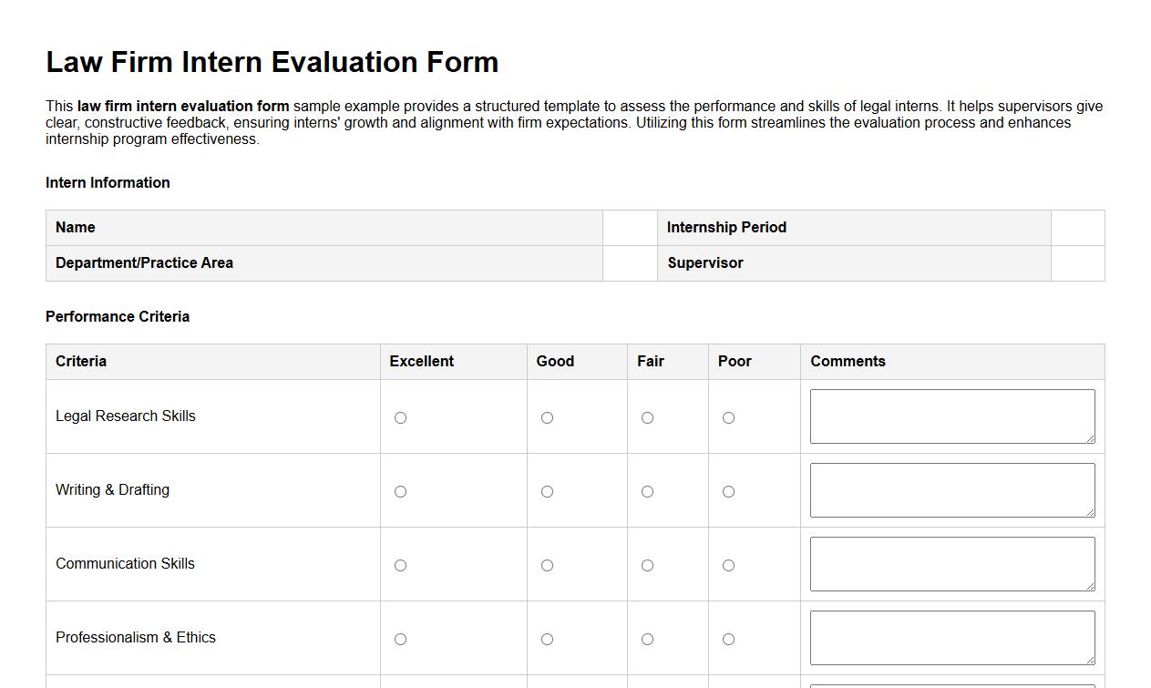The width and height of the screenshot is (1151, 688).
Task: Select Fair rating for Communication Skills
Action: [647, 565]
